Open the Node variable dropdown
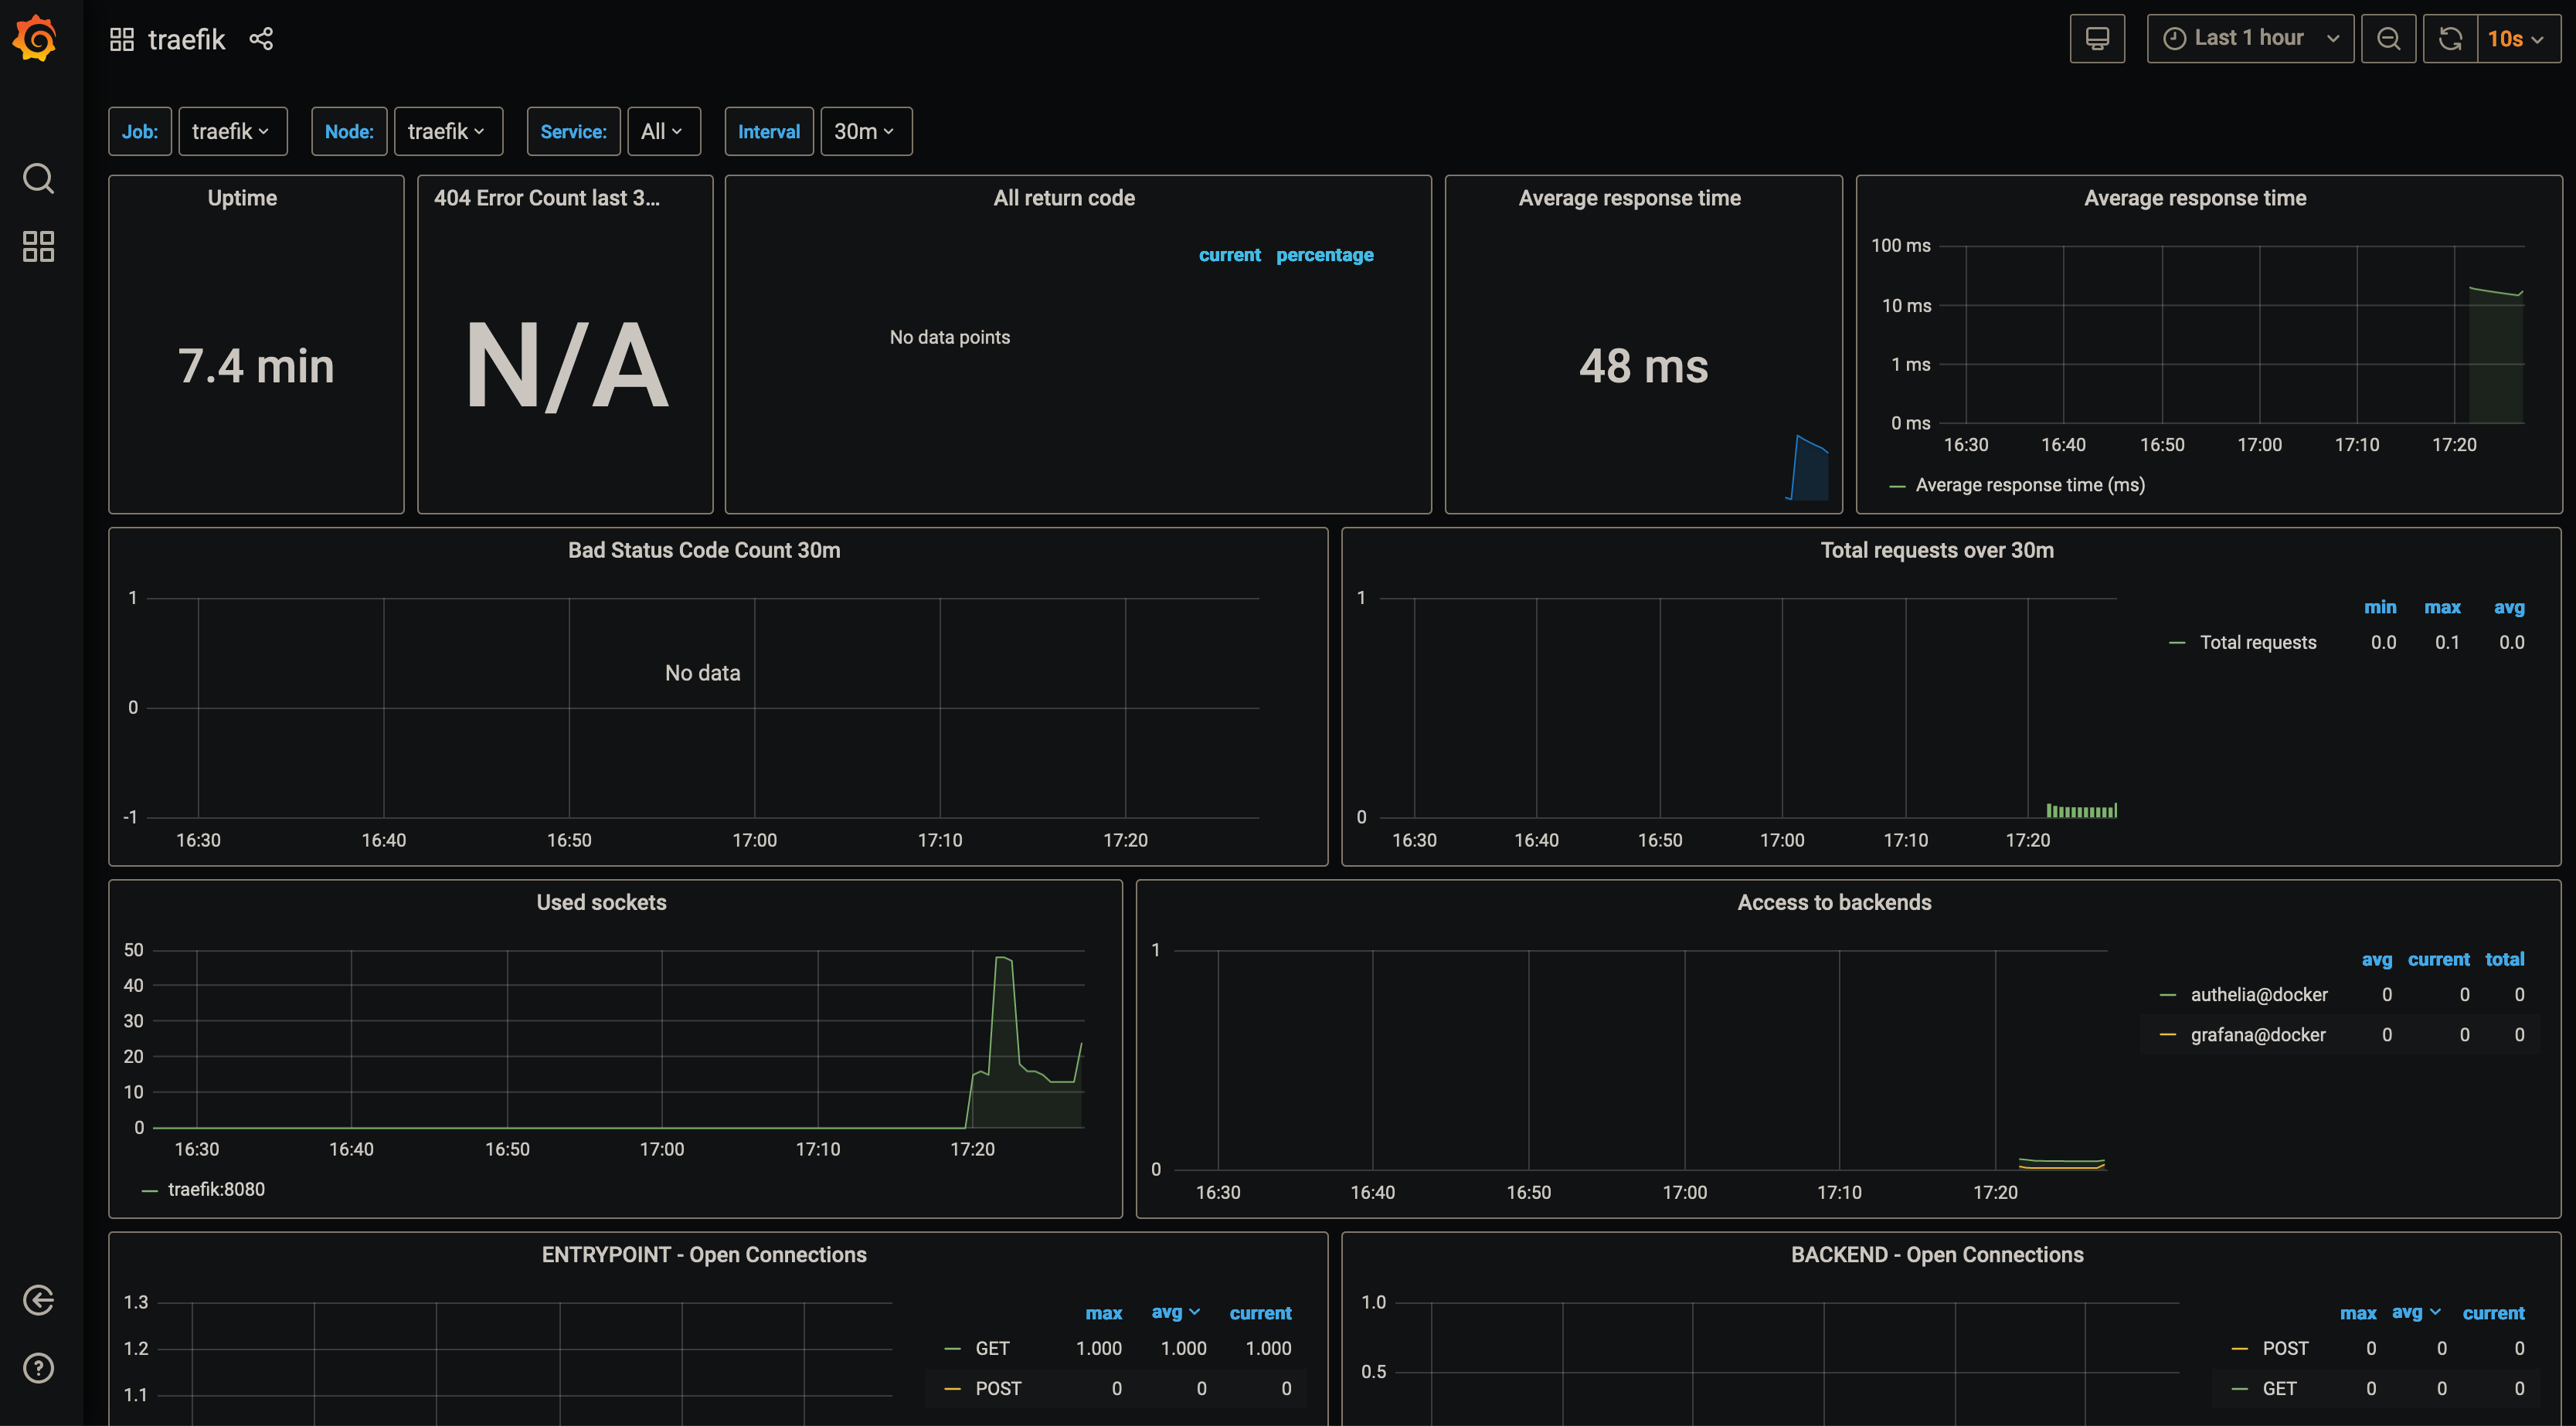Viewport: 2576px width, 1426px height. click(x=448, y=131)
